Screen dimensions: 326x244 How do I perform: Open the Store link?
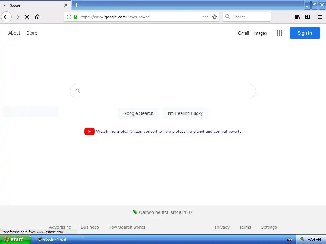click(32, 33)
